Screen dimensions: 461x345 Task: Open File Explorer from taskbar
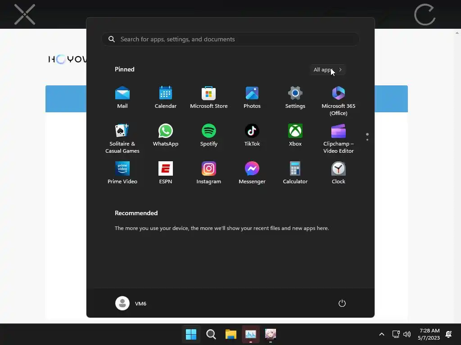coord(231,334)
